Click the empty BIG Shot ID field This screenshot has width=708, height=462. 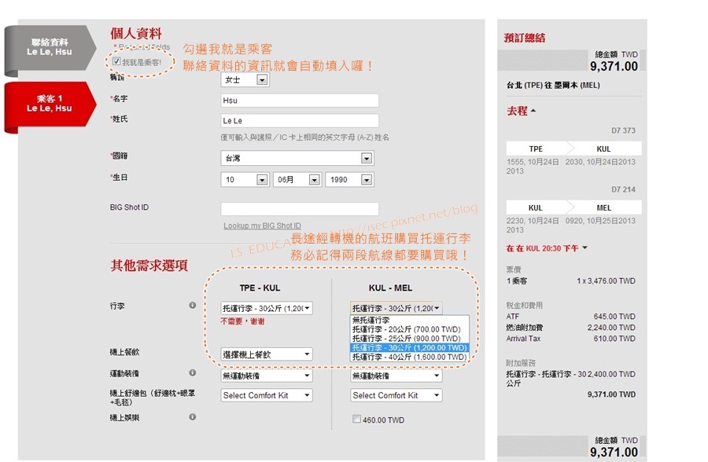coord(300,209)
